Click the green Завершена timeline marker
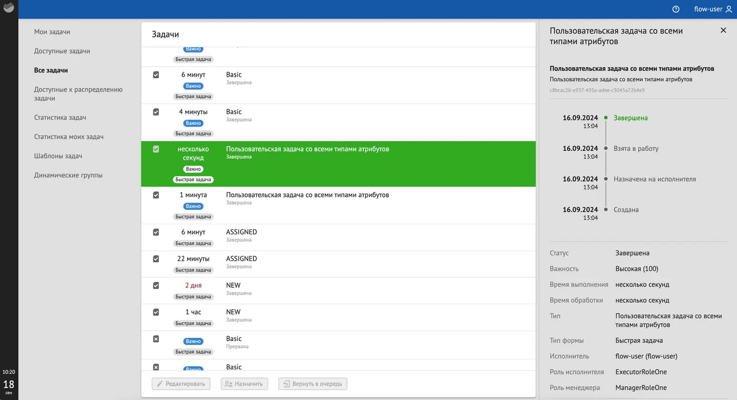737x400 pixels. [x=606, y=118]
